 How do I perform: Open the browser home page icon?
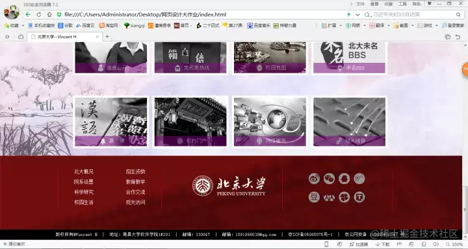[x=49, y=15]
